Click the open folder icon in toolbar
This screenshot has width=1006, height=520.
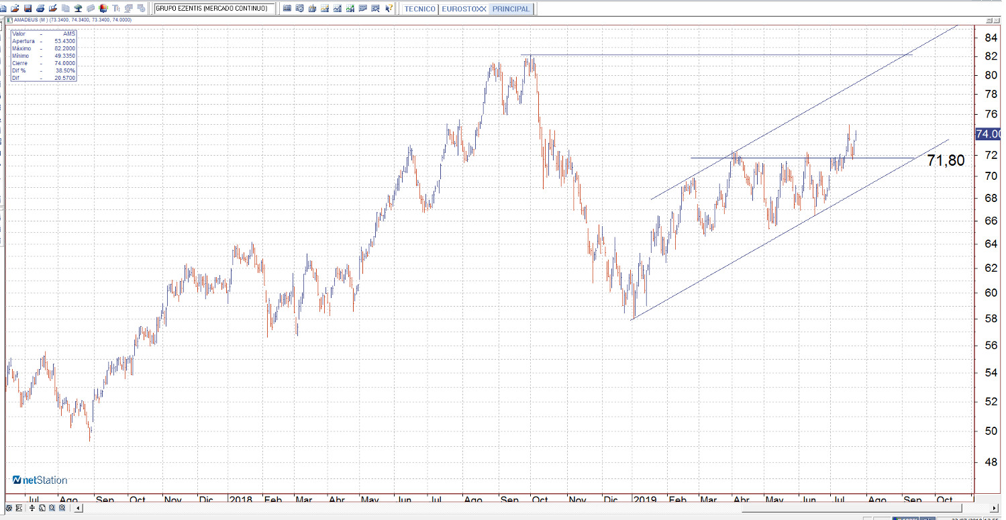[15, 9]
